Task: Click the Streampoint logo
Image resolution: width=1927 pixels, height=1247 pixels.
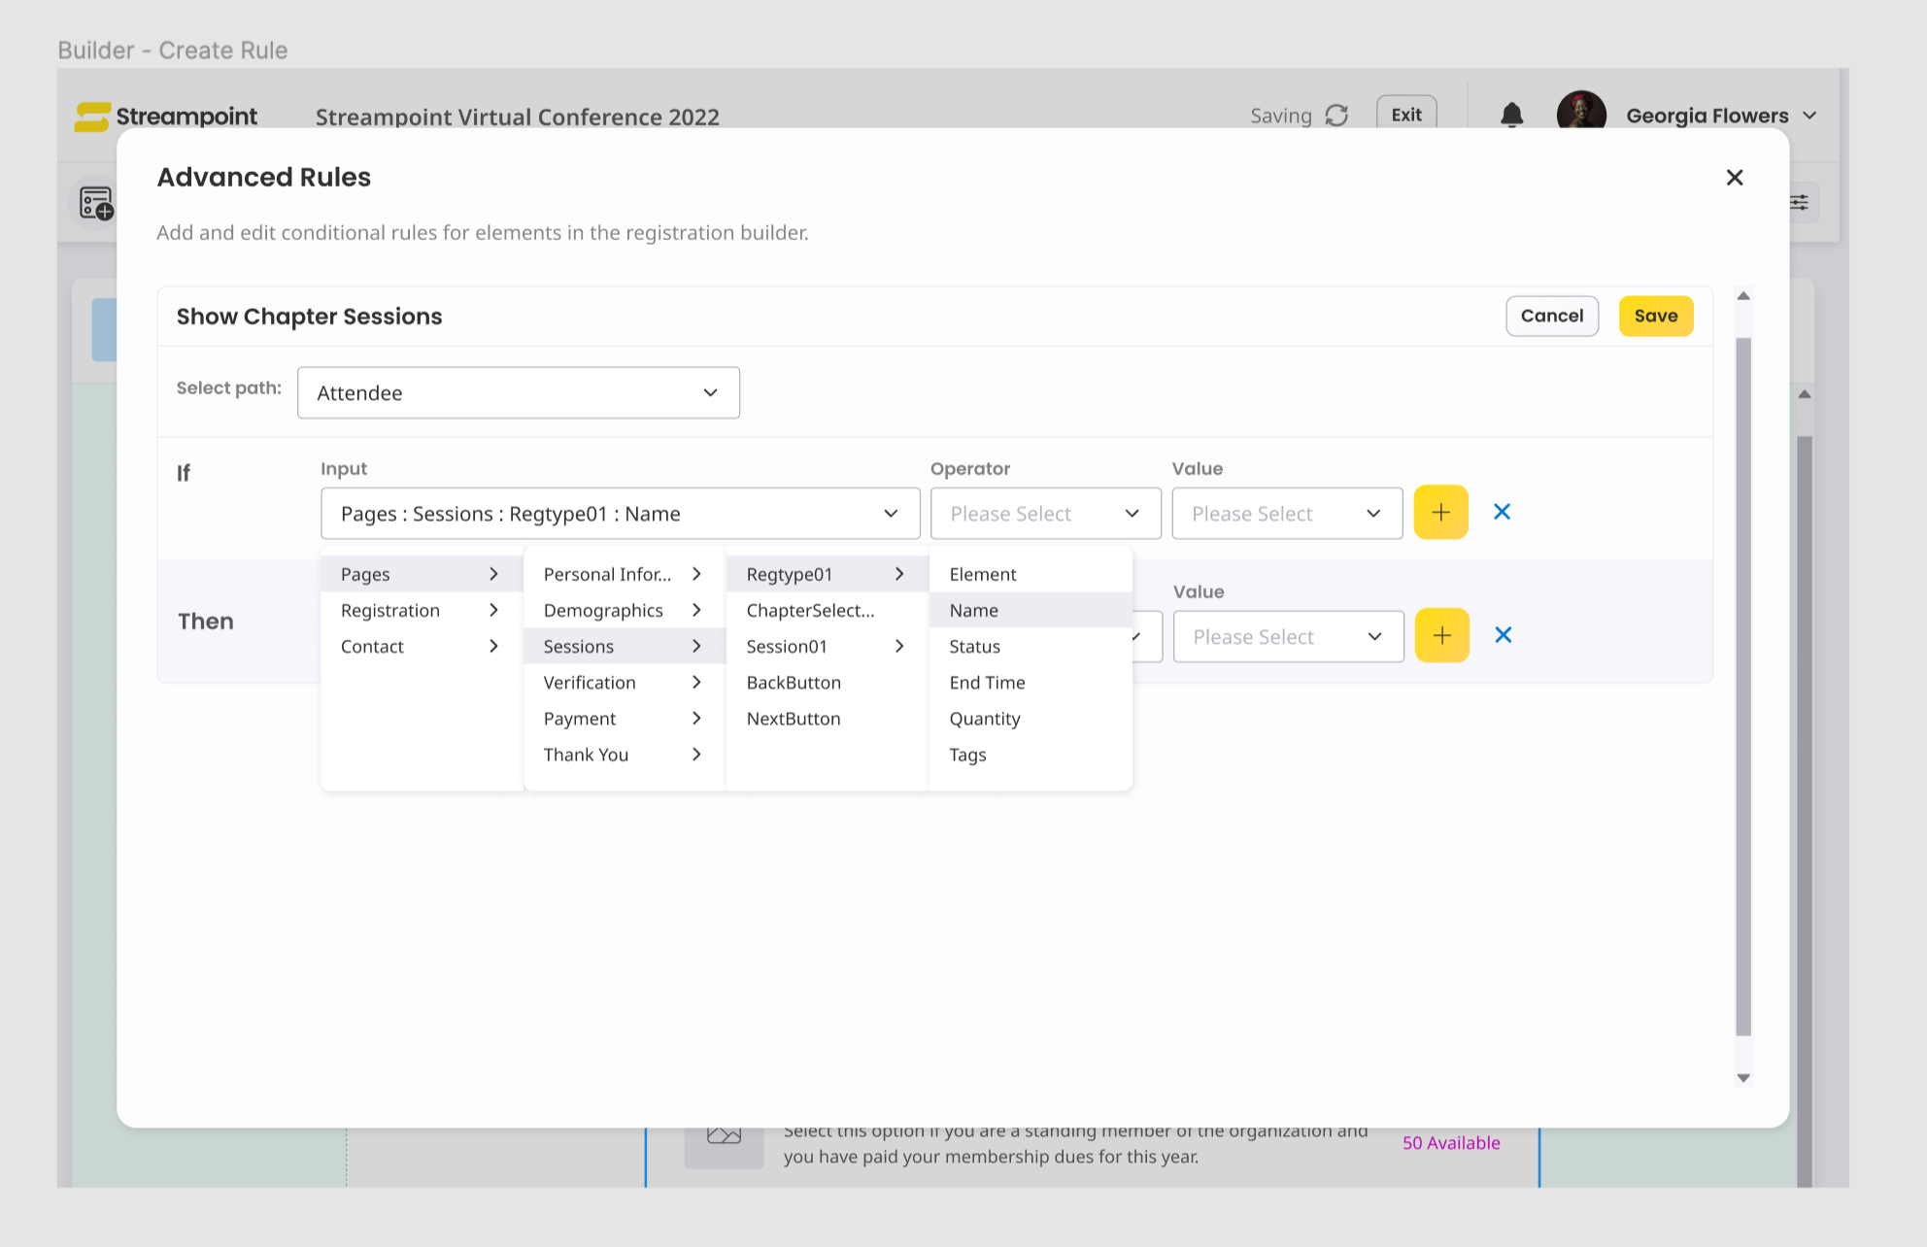Action: 166,117
